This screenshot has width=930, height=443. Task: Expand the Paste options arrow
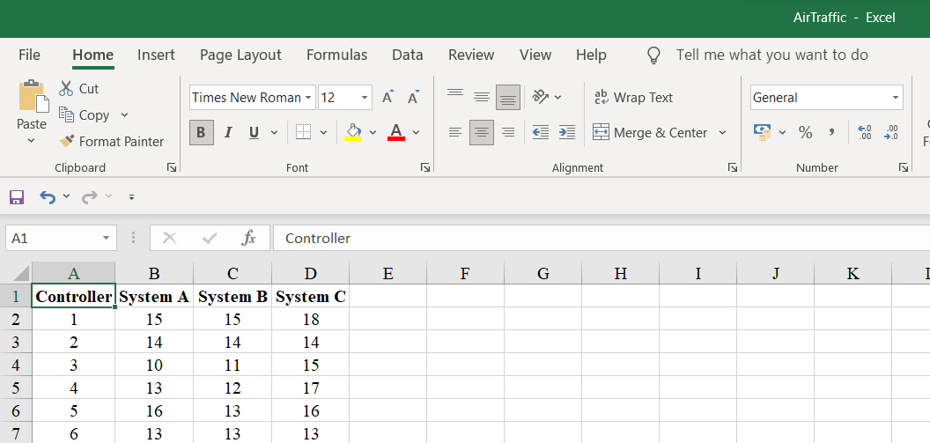tap(32, 141)
